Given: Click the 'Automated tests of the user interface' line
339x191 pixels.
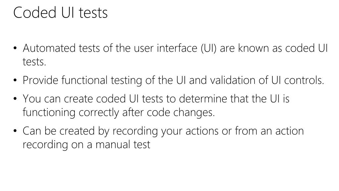Looking at the screenshot, I should point(175,48).
